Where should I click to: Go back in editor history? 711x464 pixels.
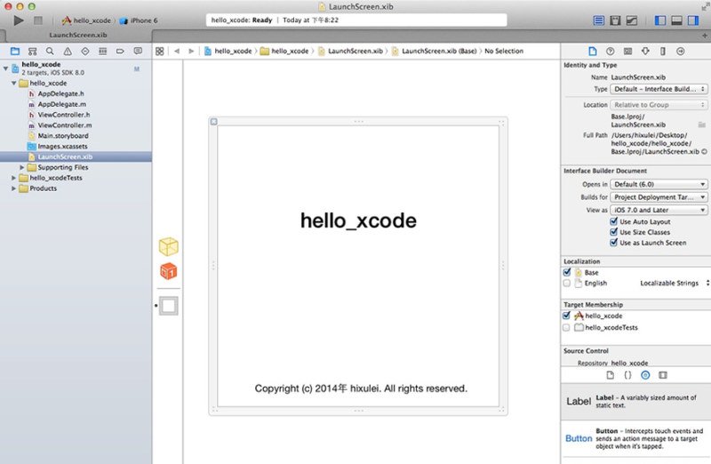pos(177,52)
